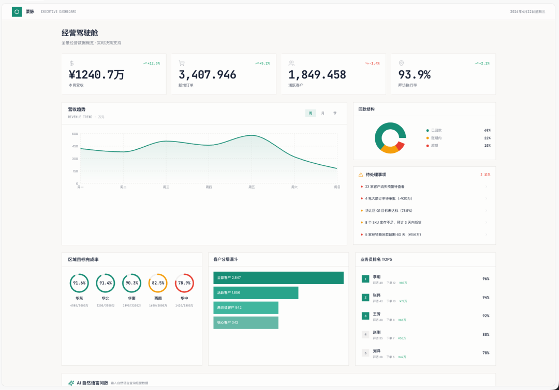Click the 张伟 salesperson name
Screen dimensions: 559x390
(x=376, y=295)
